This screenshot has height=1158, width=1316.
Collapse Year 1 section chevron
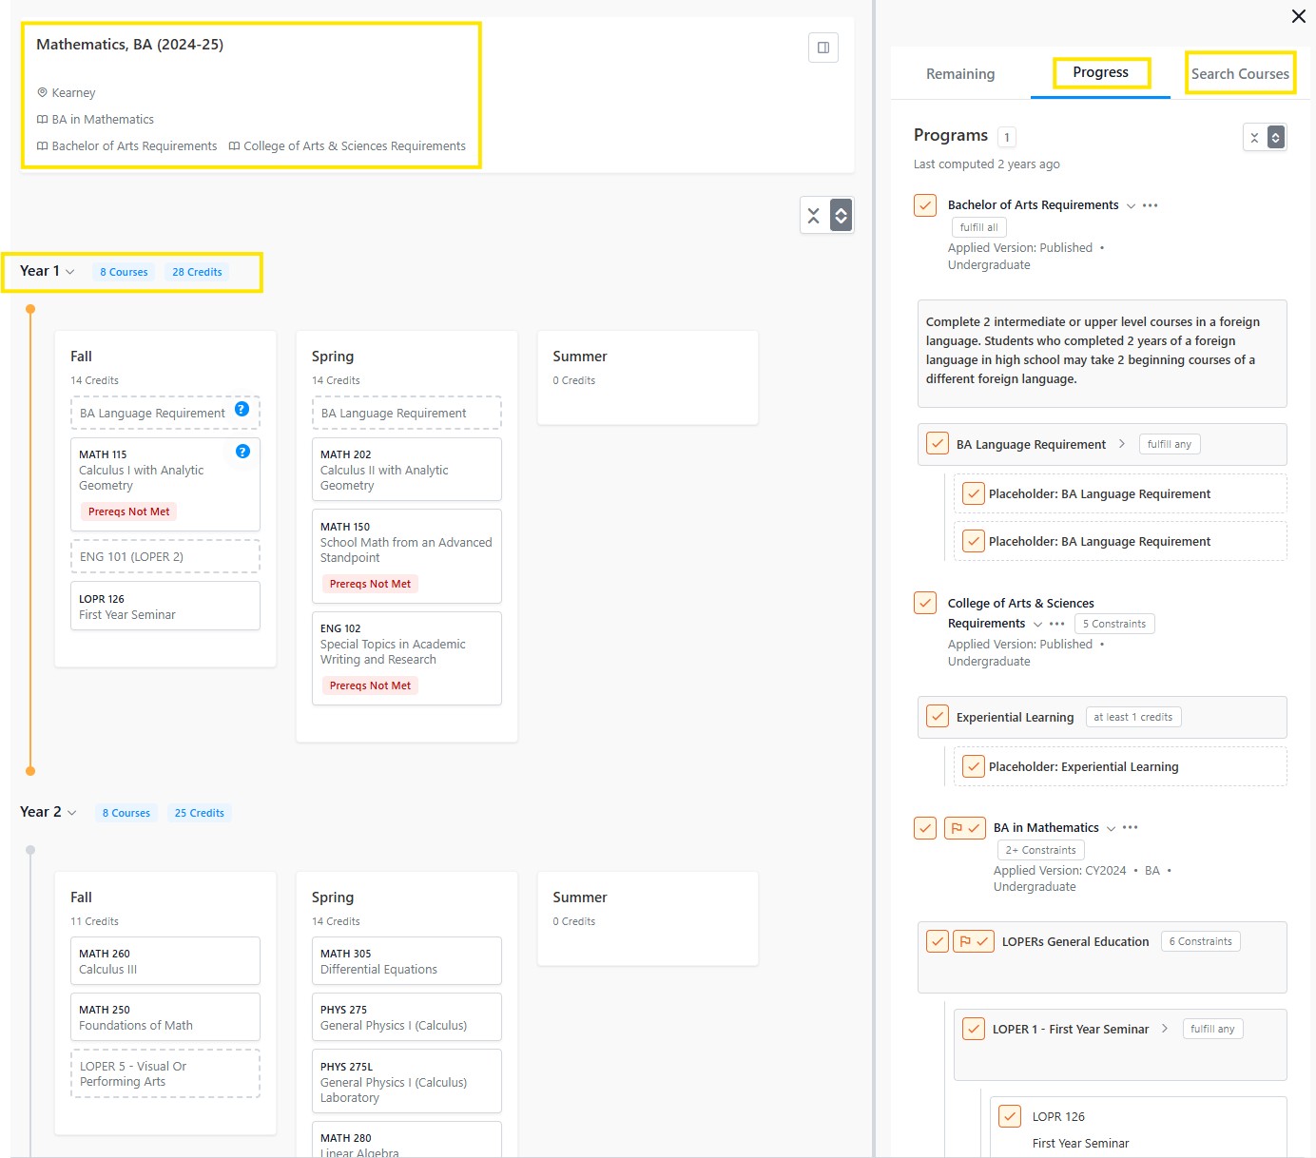69,272
